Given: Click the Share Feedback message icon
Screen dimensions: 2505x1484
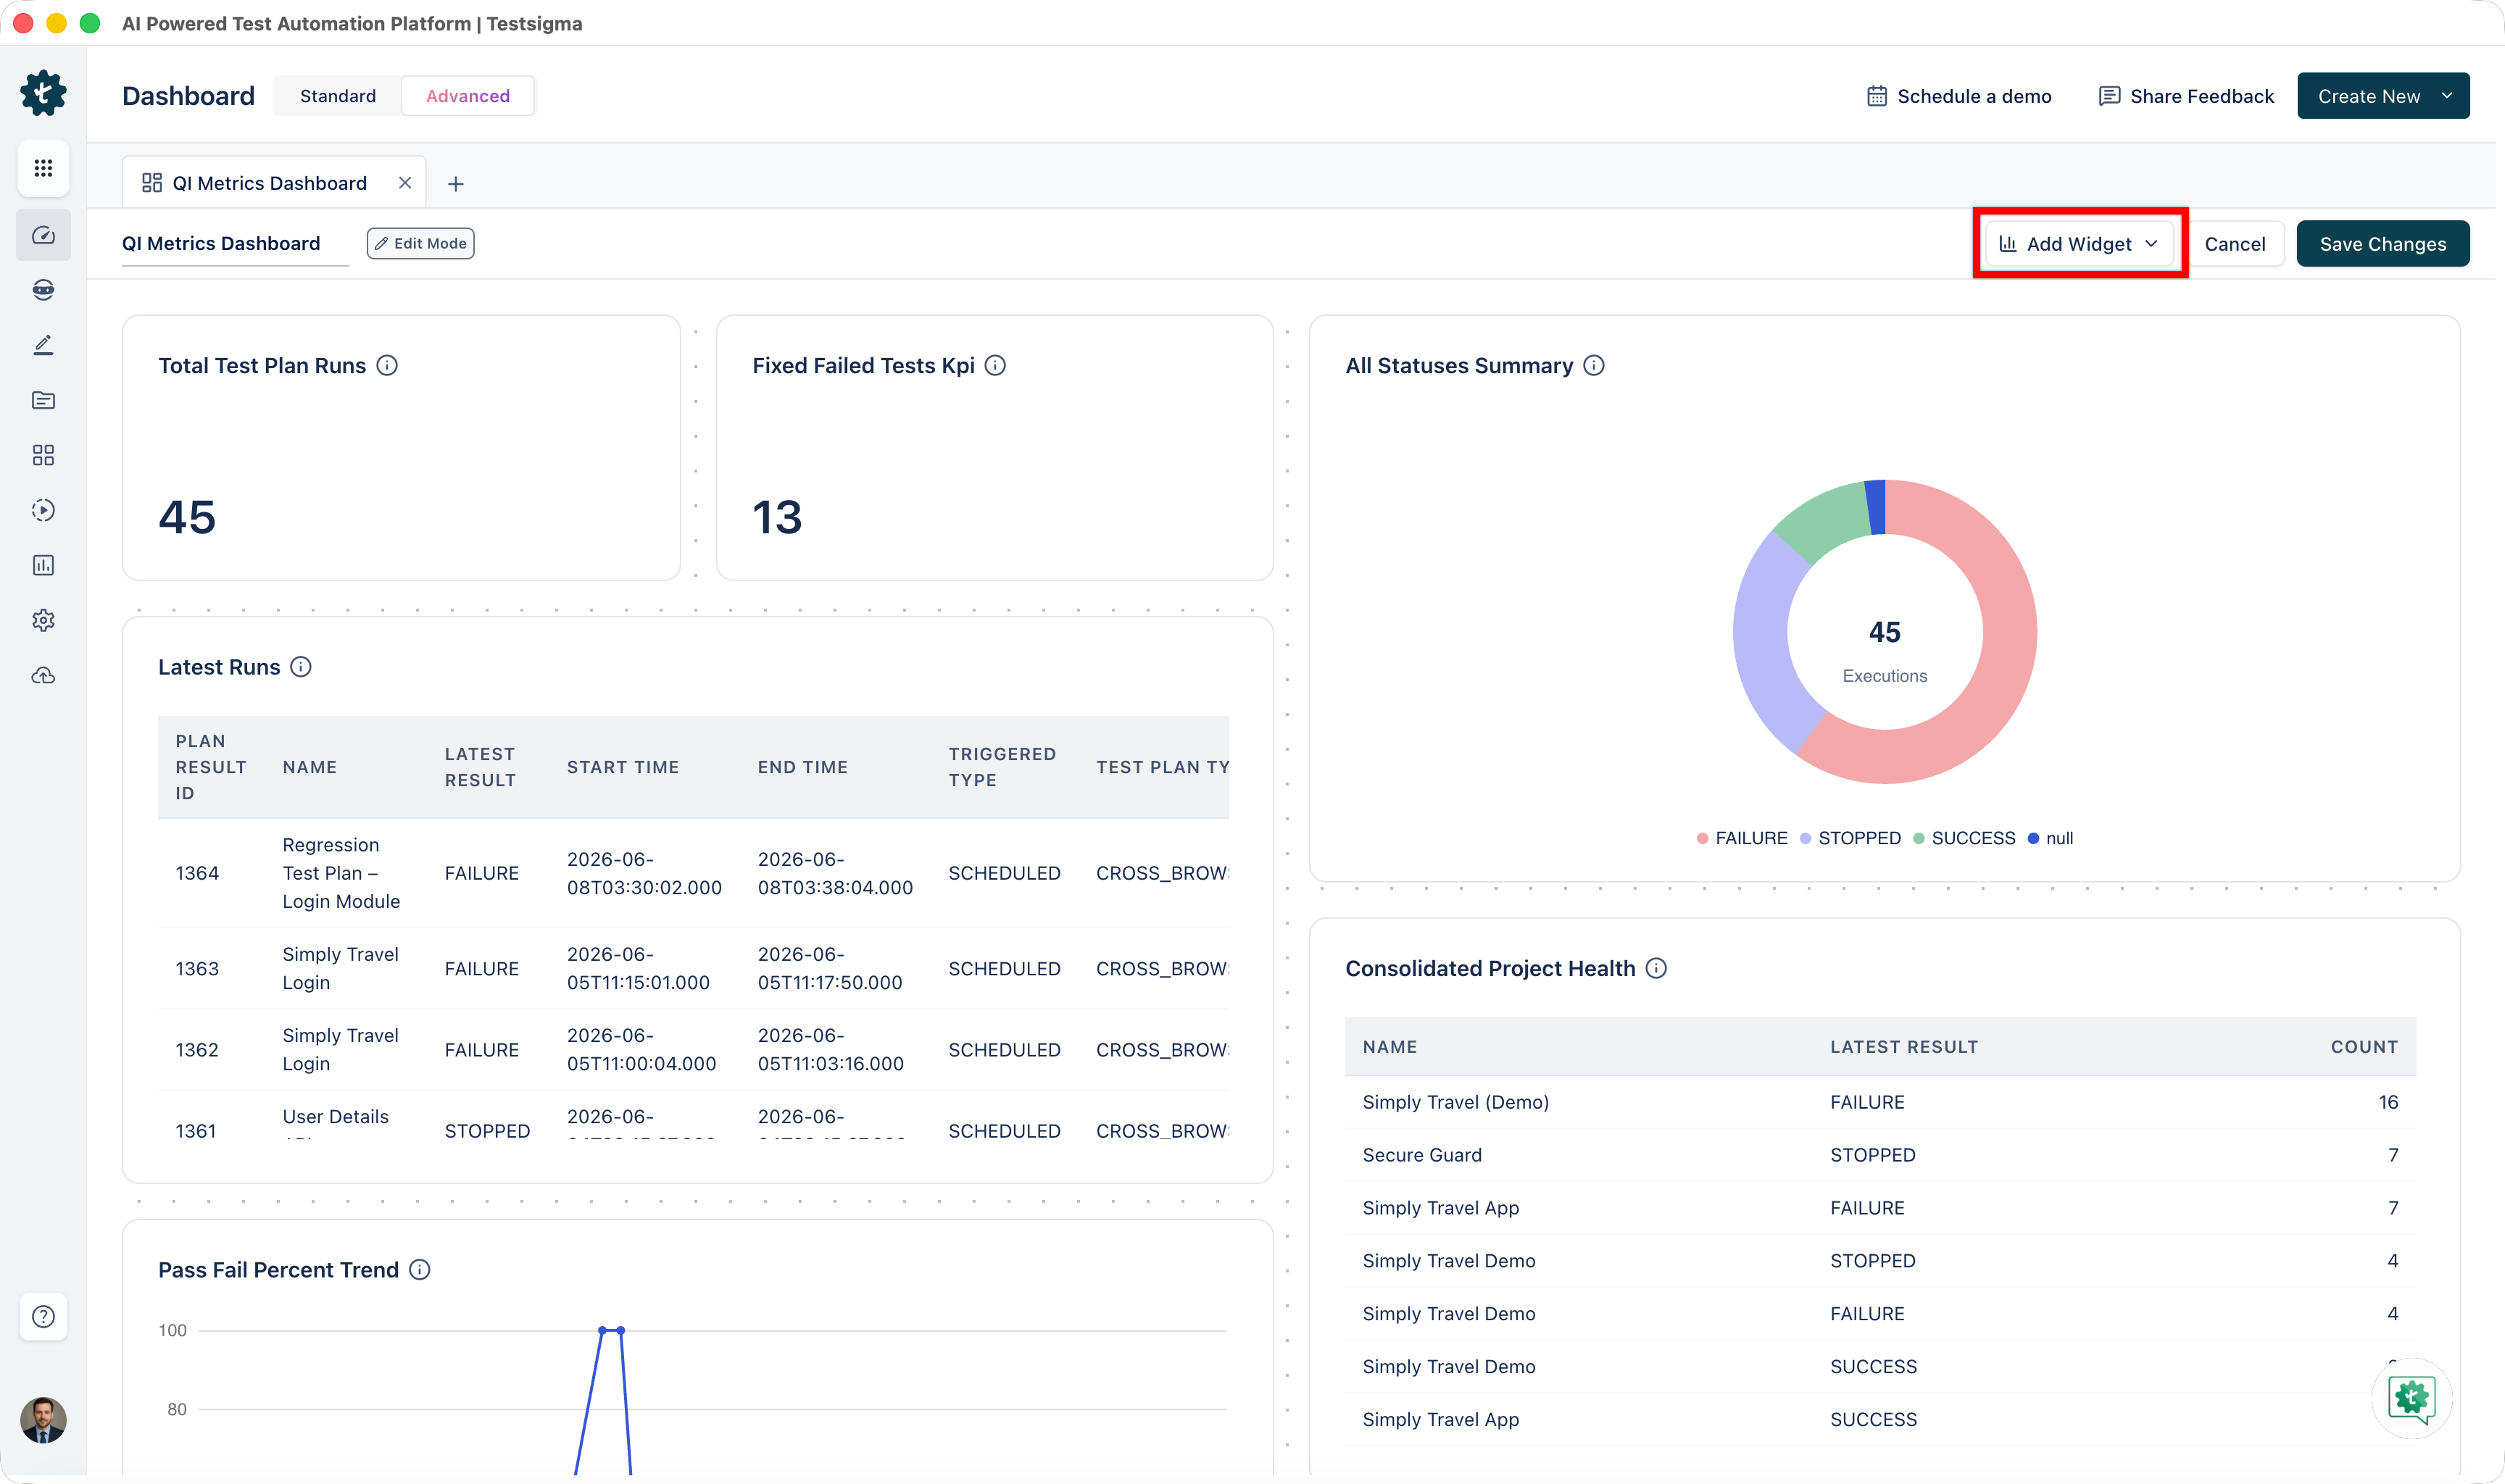Looking at the screenshot, I should [2109, 96].
